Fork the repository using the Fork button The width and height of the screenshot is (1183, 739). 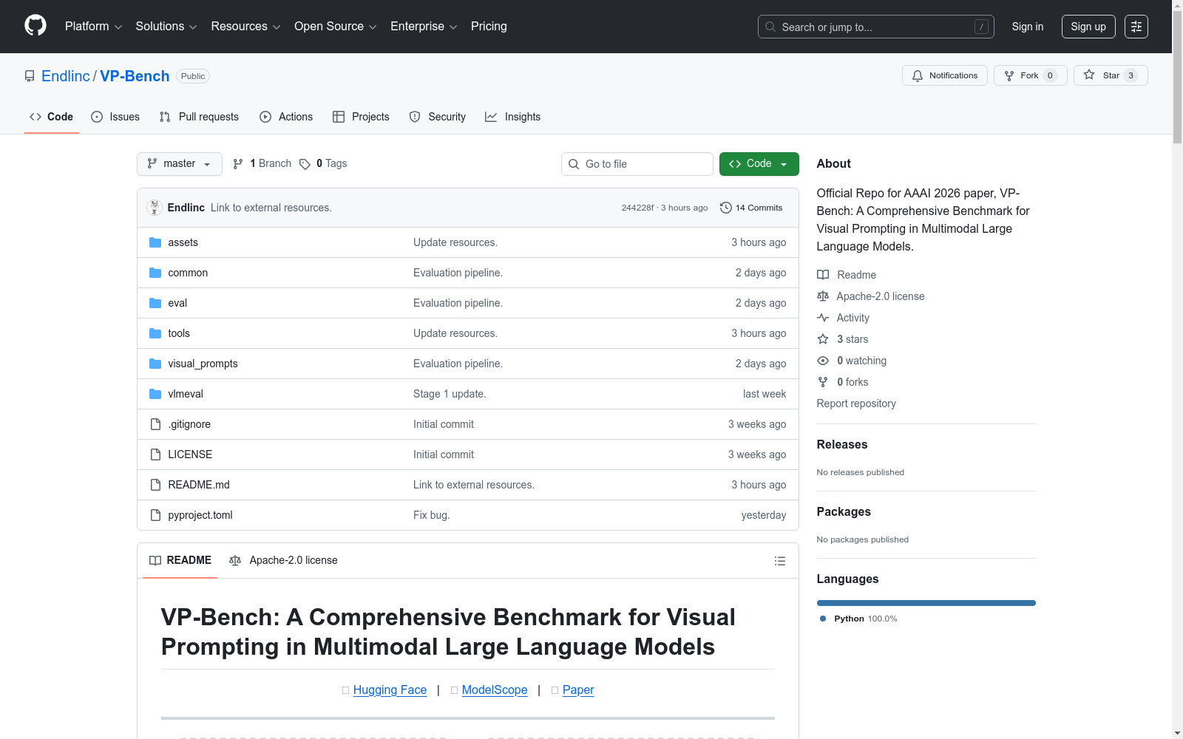(x=1030, y=75)
